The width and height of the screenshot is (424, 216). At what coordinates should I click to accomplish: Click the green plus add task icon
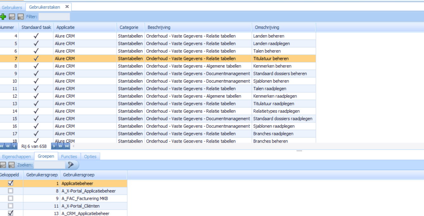pyautogui.click(x=3, y=17)
